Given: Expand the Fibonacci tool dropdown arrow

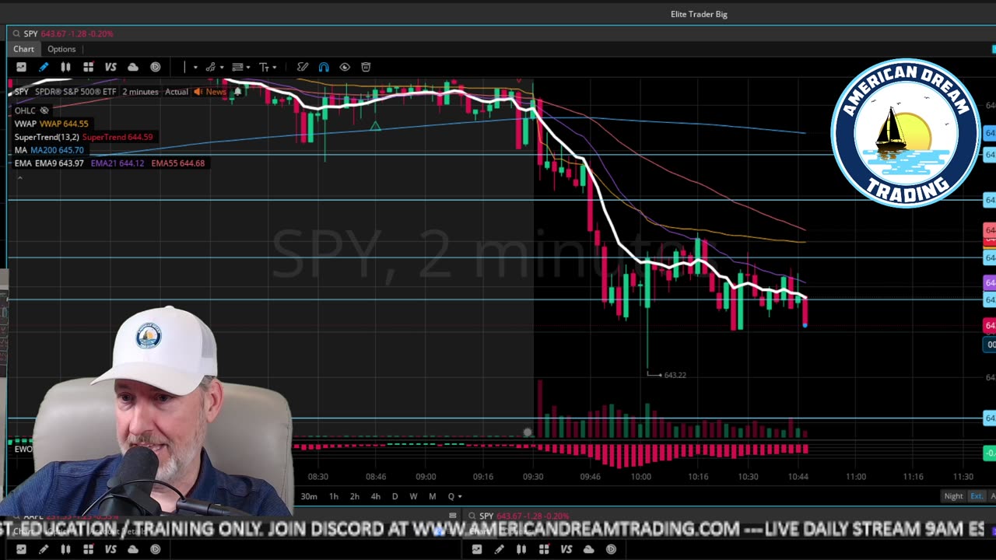Looking at the screenshot, I should point(248,68).
